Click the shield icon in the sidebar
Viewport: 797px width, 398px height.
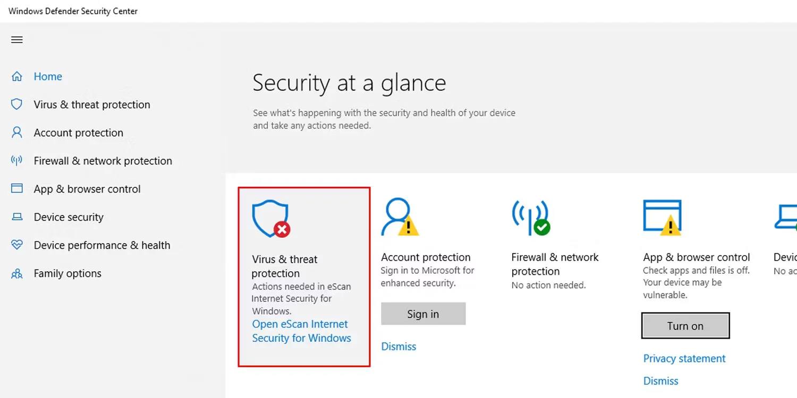click(x=17, y=105)
